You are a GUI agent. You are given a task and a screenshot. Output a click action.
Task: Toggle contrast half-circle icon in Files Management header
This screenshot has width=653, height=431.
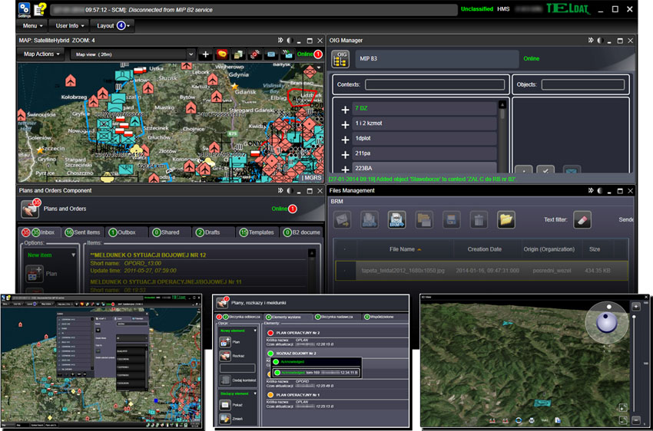click(600, 190)
